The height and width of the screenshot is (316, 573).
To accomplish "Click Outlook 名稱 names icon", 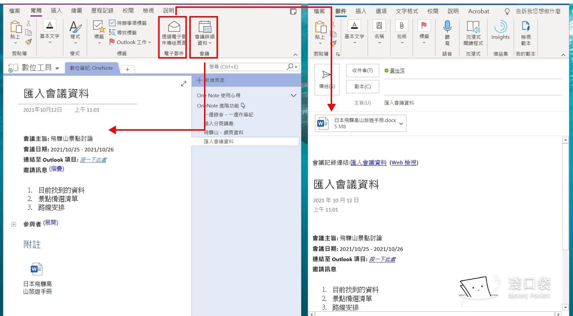I will tap(379, 26).
